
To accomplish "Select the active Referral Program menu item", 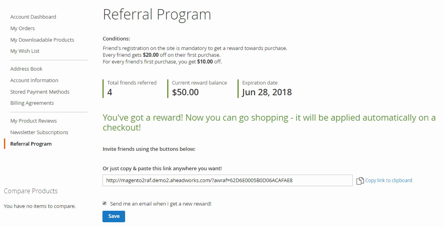I will pos(31,144).
